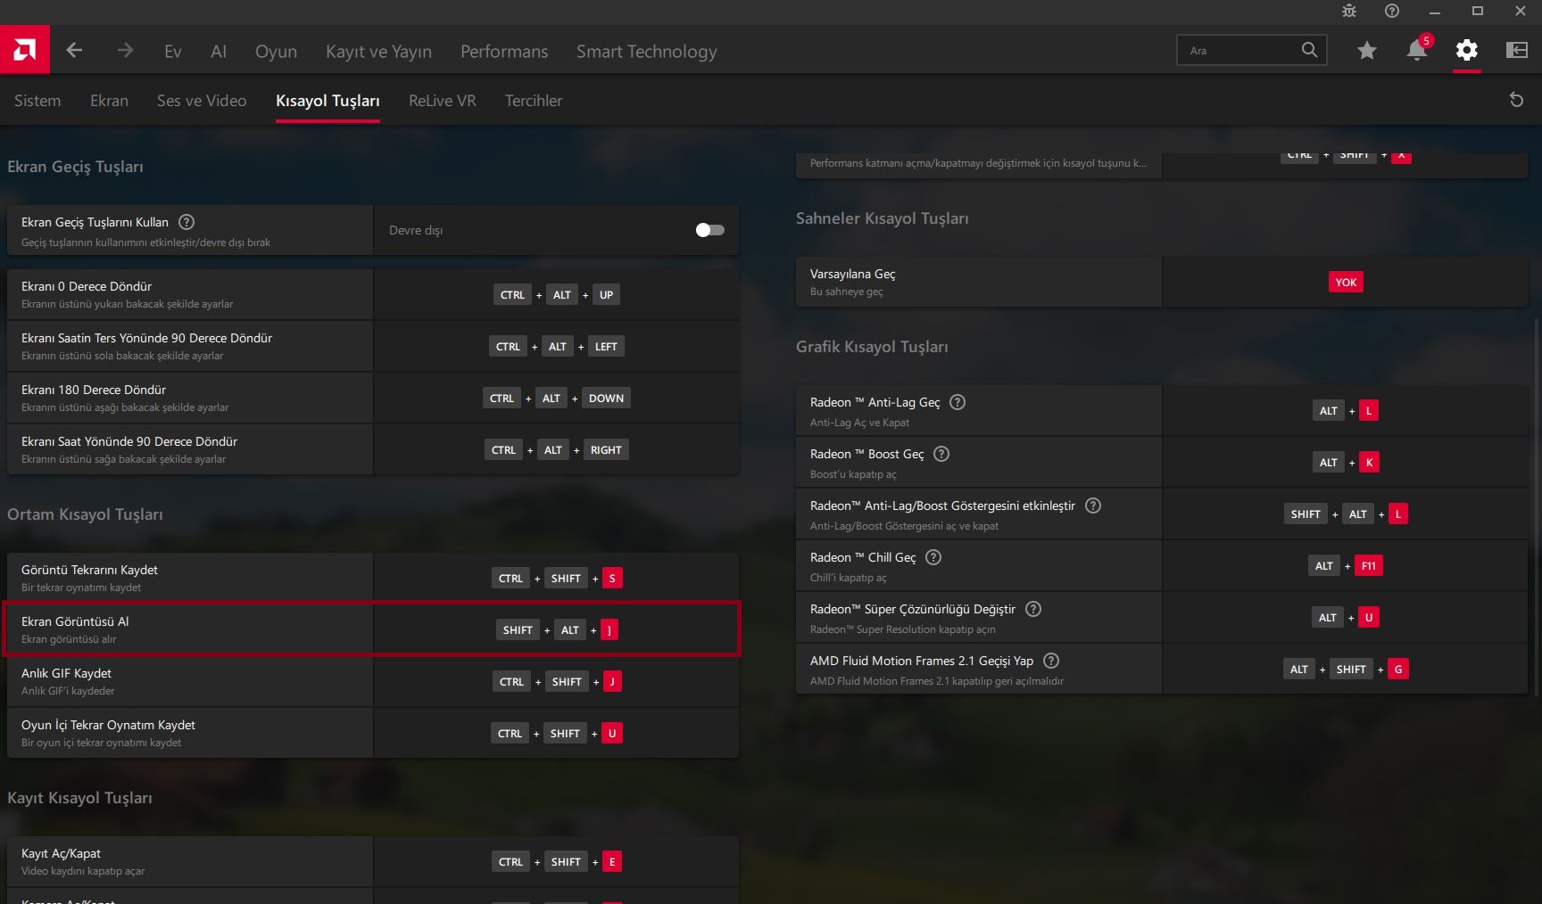Edit Görüntü Tekrarını Kaydet hotkey CTRL+SHIFT+S
Image resolution: width=1542 pixels, height=904 pixels.
[x=556, y=578]
